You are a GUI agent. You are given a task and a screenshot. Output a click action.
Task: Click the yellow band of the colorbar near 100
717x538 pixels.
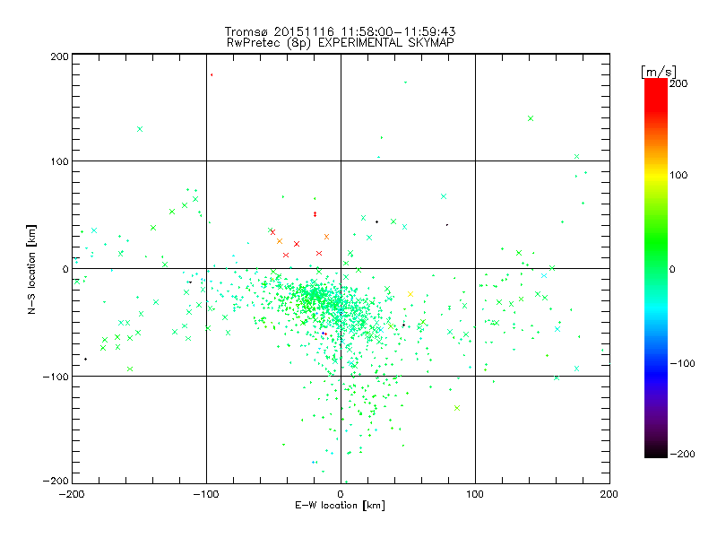[656, 175]
